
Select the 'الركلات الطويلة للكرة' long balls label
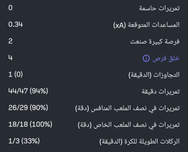pyautogui.click(x=150, y=142)
